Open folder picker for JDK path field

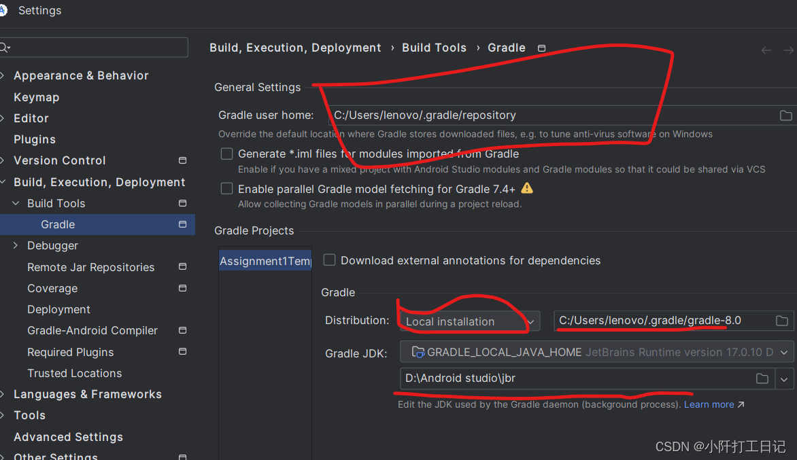762,378
